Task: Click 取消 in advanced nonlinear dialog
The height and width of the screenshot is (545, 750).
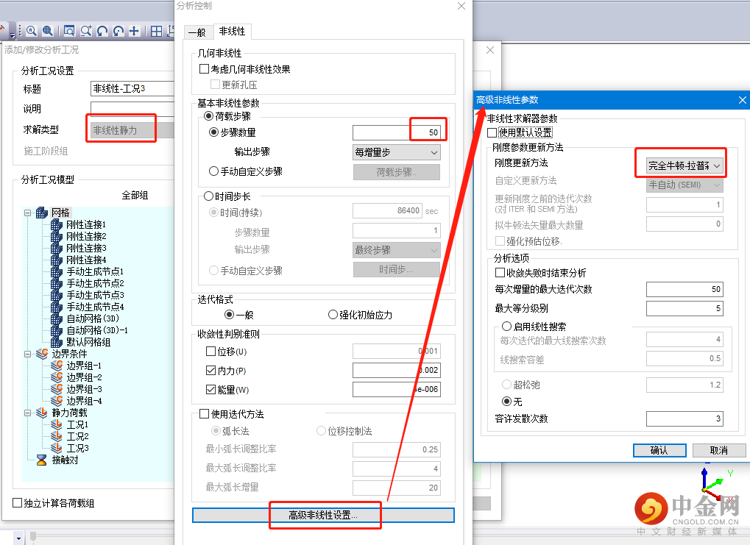Action: (x=719, y=450)
